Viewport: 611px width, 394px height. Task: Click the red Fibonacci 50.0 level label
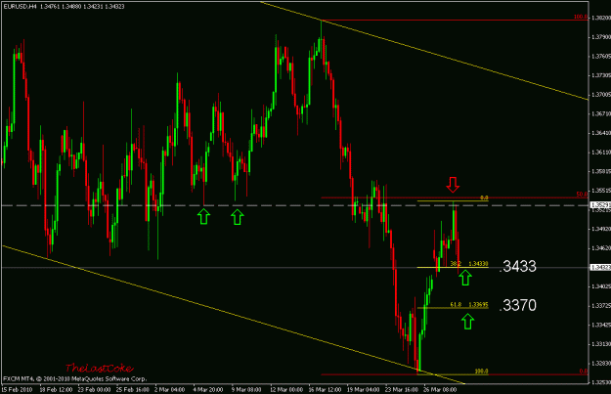(582, 195)
